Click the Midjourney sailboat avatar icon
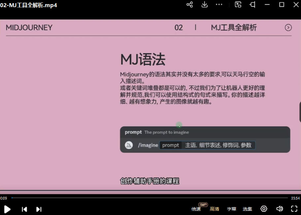 click(129, 145)
